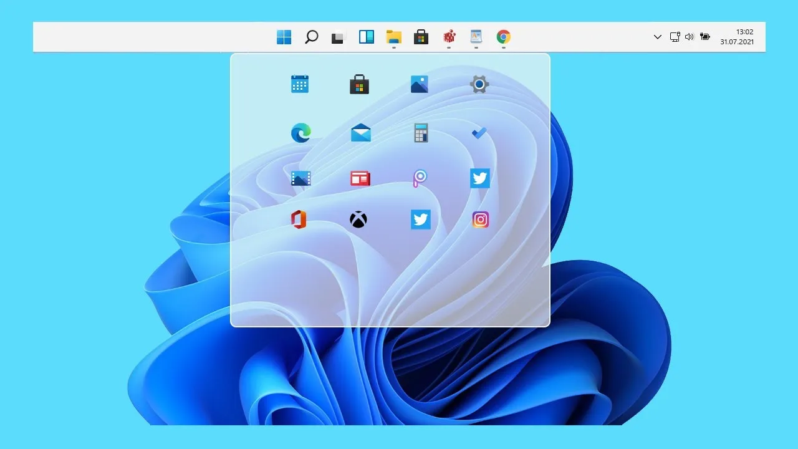Launch Google Chrome from the taskbar
This screenshot has height=449, width=798.
(x=504, y=37)
